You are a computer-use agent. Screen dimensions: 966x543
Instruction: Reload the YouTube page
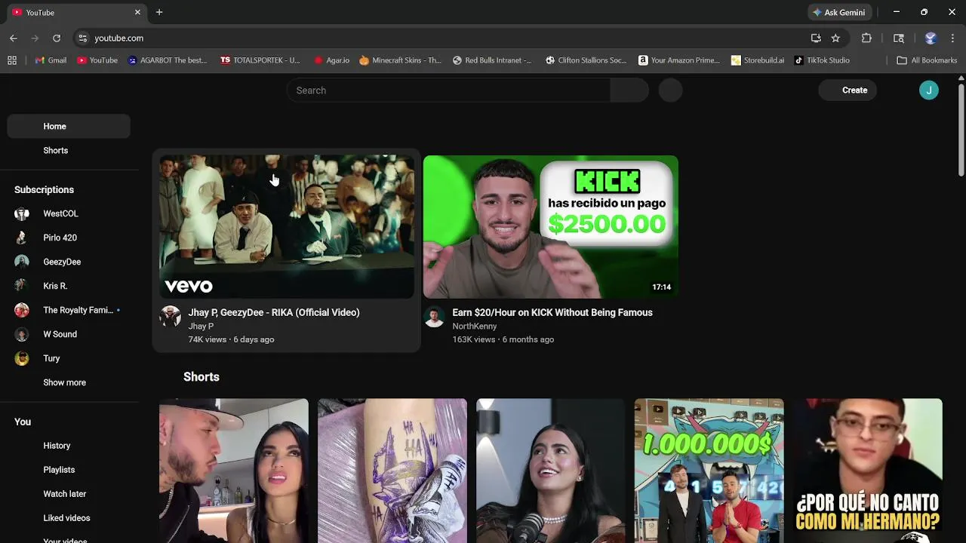(57, 38)
